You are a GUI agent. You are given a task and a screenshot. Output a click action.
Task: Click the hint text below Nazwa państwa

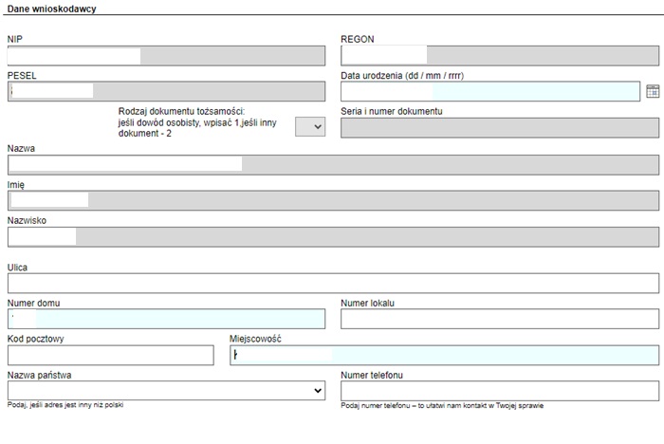tap(65, 405)
